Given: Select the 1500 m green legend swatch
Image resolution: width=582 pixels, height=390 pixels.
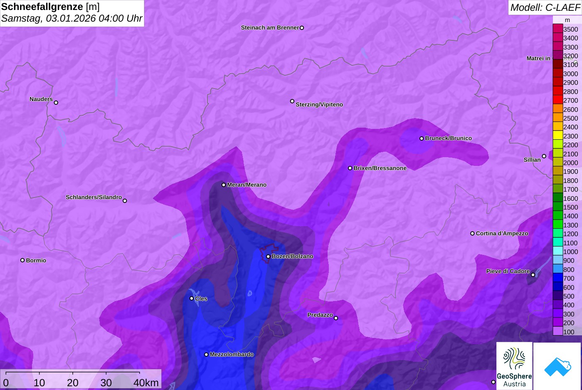Looking at the screenshot, I should [557, 207].
